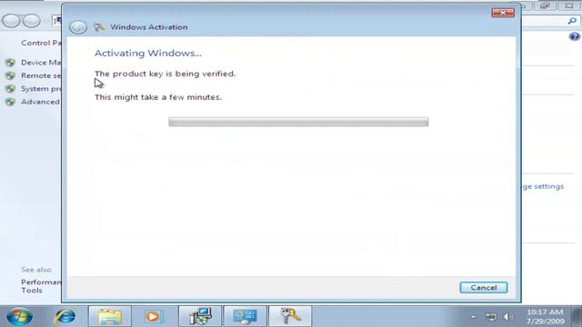The width and height of the screenshot is (582, 327).
Task: Go forward in the Control Panel window
Action: coord(32,21)
